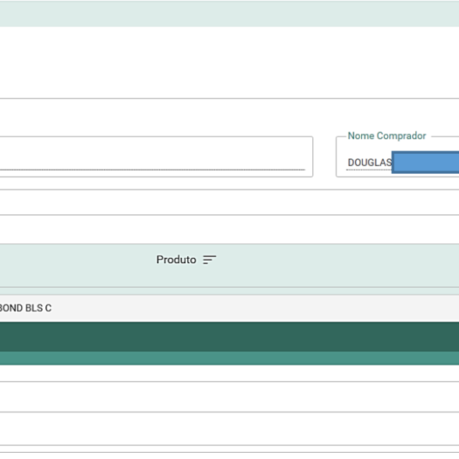Screen dimensions: 459x459
Task: Click the Nome Comprador field label
Action: 386,136
